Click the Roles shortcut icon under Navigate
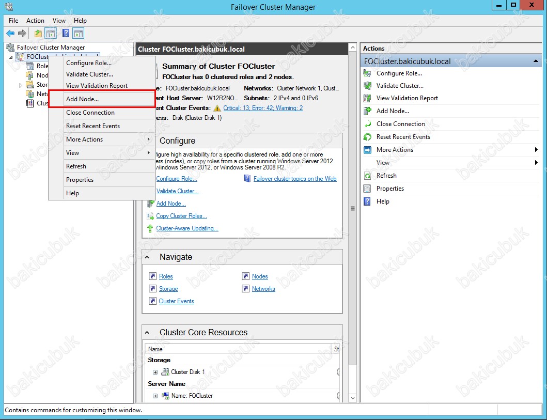 coord(153,276)
